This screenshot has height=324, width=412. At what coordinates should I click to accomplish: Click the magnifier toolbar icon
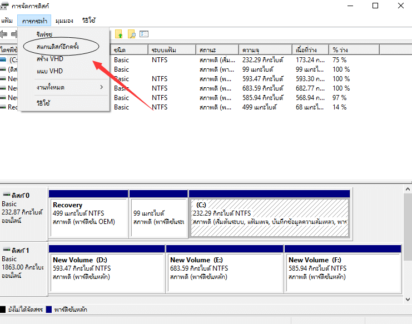tap(132, 34)
